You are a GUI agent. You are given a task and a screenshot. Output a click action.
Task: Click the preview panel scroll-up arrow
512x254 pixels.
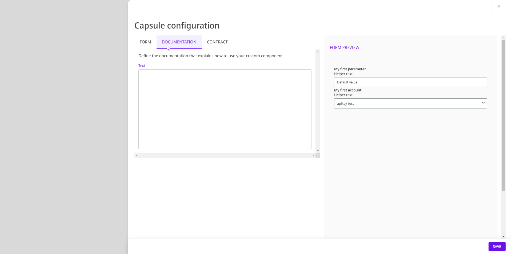click(503, 38)
